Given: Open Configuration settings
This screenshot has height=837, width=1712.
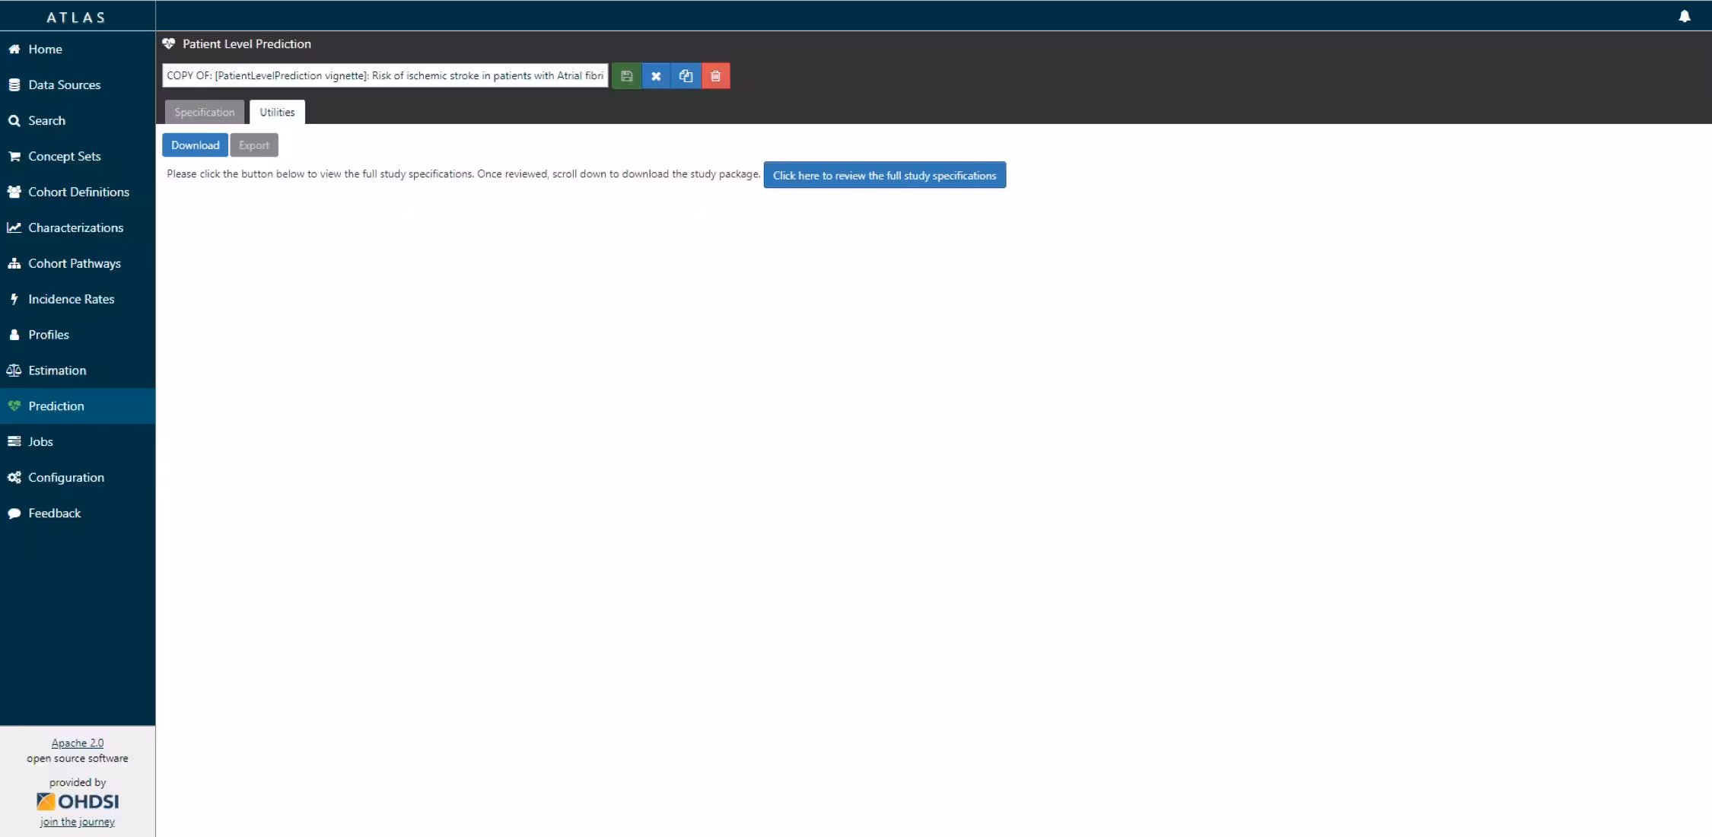Looking at the screenshot, I should pyautogui.click(x=78, y=478).
